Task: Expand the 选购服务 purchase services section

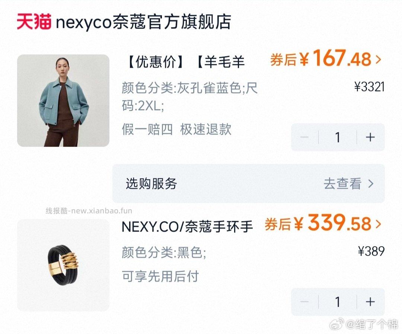Action: tap(150, 183)
